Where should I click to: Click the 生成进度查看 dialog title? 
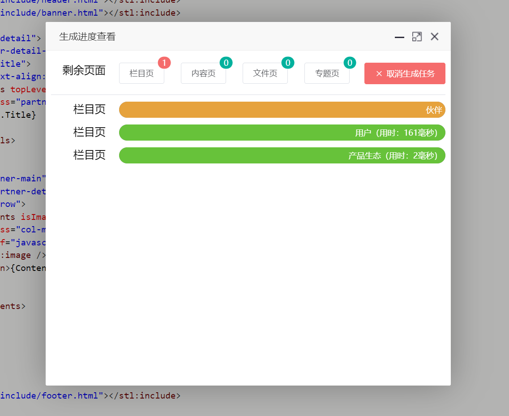coord(87,37)
